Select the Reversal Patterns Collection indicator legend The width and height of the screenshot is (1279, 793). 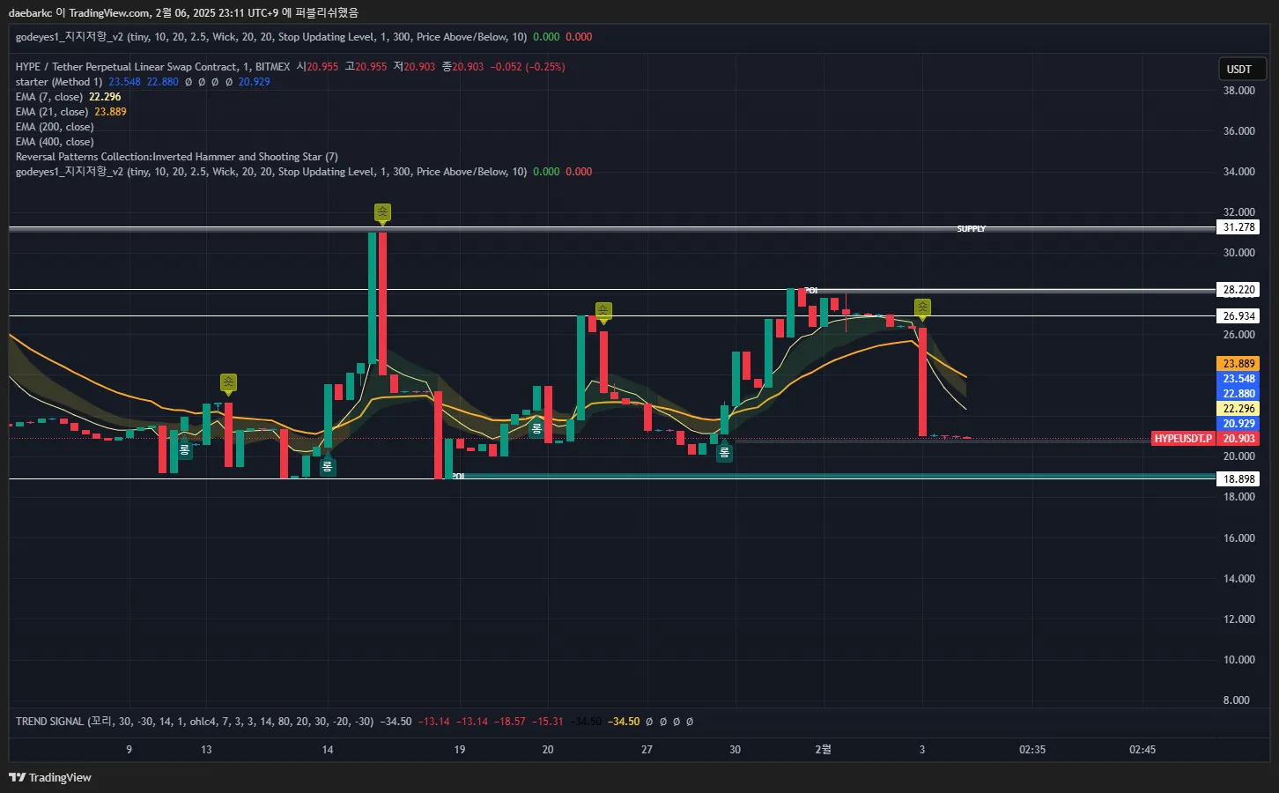tap(176, 157)
